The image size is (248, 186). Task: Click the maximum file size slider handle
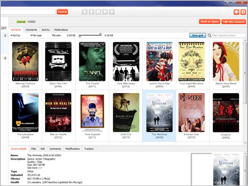coord(100,34)
